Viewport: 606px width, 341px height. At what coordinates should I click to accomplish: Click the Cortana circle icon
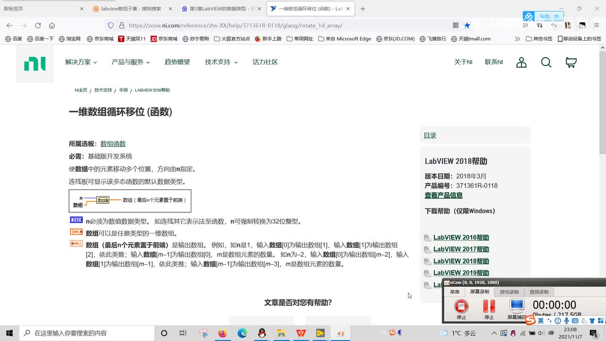(x=164, y=333)
